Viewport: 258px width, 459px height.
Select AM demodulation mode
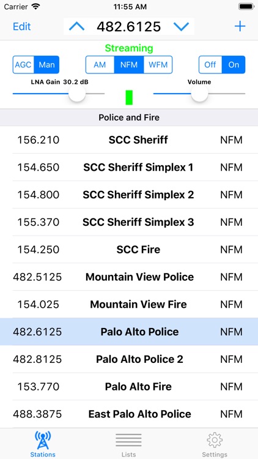pyautogui.click(x=100, y=65)
